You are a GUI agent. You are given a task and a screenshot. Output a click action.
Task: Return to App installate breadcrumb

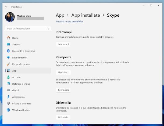[x=86, y=15]
